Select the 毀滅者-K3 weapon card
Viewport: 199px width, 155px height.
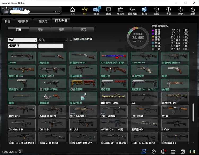pyautogui.click(x=175, y=138)
